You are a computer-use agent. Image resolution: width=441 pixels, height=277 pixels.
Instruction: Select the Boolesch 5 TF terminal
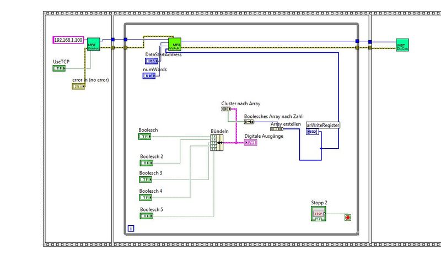pos(146,216)
